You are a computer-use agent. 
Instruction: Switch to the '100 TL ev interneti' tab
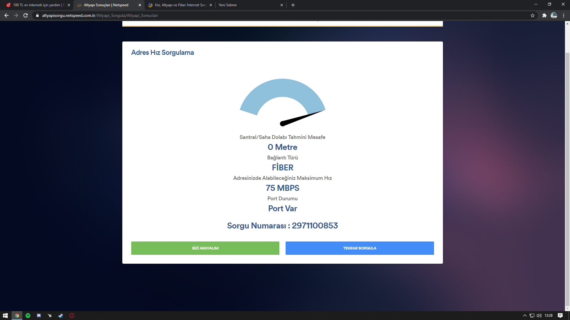37,5
